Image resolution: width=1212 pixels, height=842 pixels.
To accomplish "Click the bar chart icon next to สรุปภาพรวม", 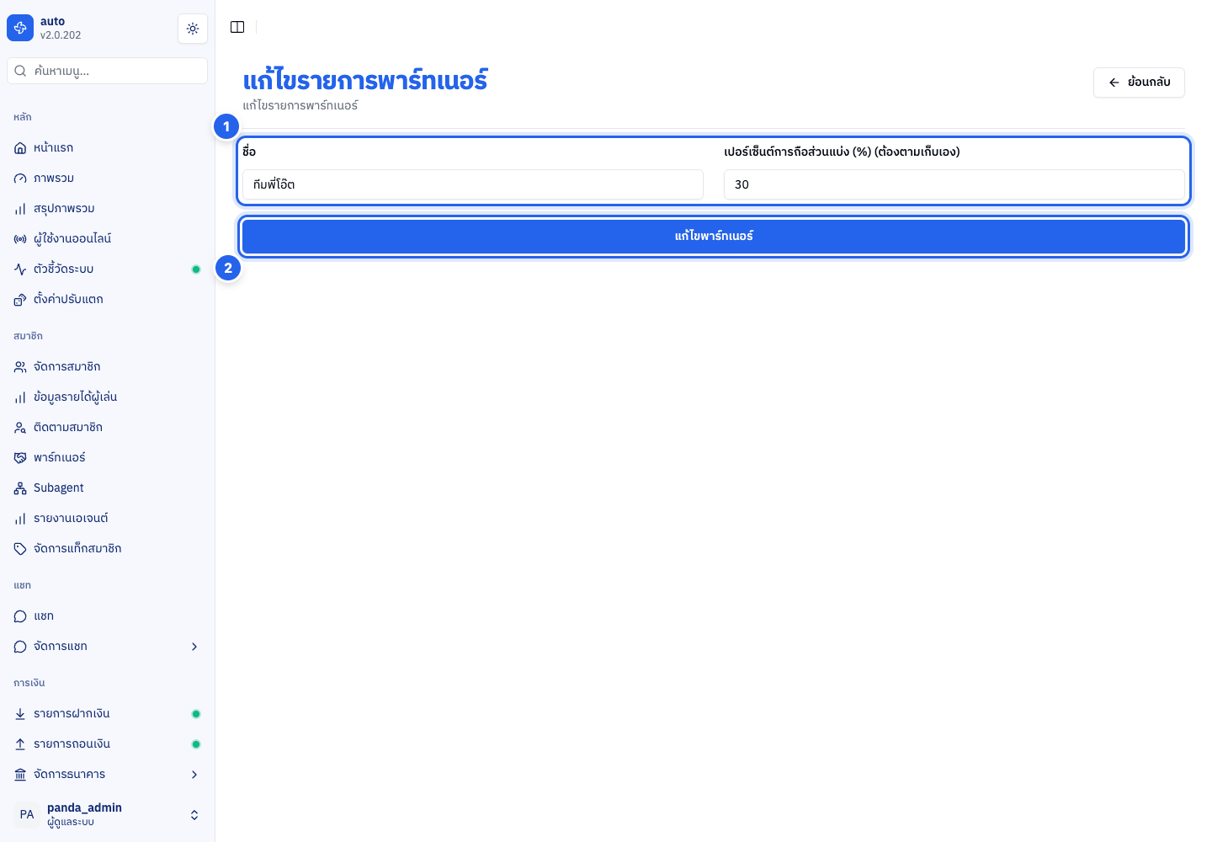I will coord(20,209).
